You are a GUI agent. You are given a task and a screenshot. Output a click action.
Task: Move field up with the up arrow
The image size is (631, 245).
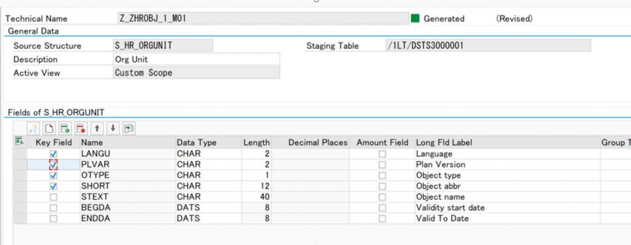tap(97, 128)
